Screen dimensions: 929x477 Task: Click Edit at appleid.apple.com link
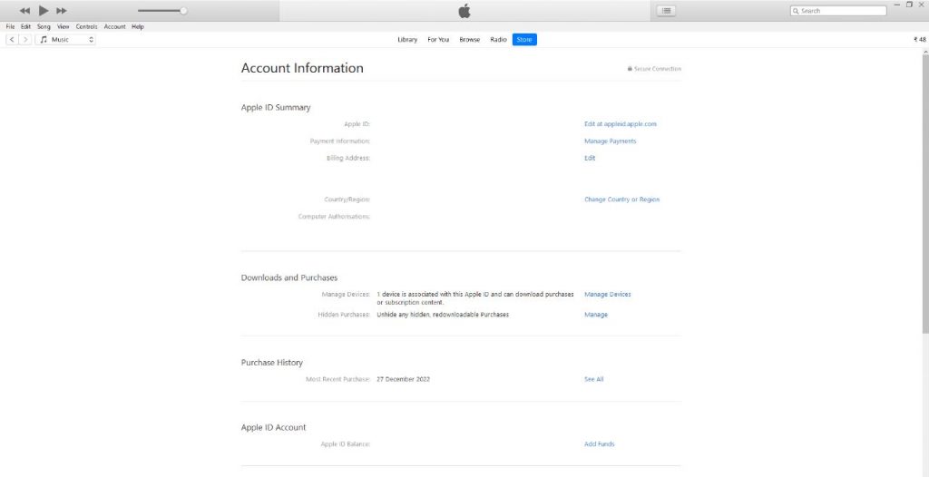[621, 124]
